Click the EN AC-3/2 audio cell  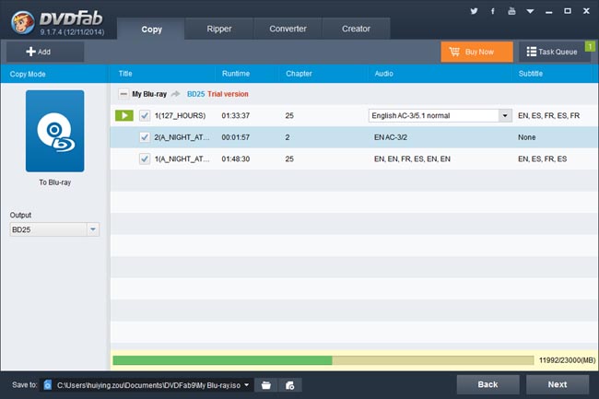point(391,137)
